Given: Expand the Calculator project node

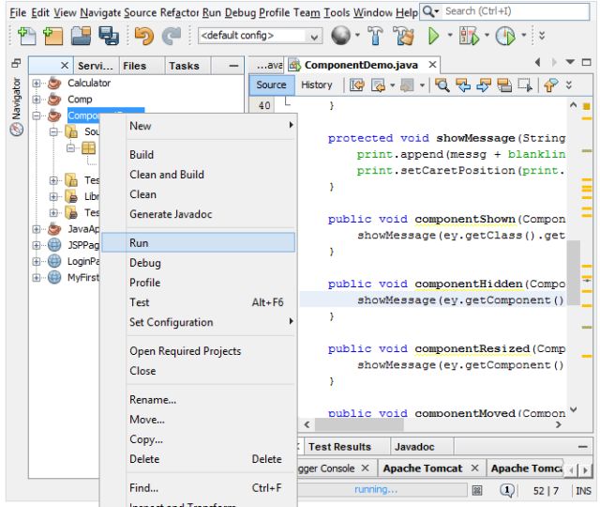Looking at the screenshot, I should click(x=36, y=84).
